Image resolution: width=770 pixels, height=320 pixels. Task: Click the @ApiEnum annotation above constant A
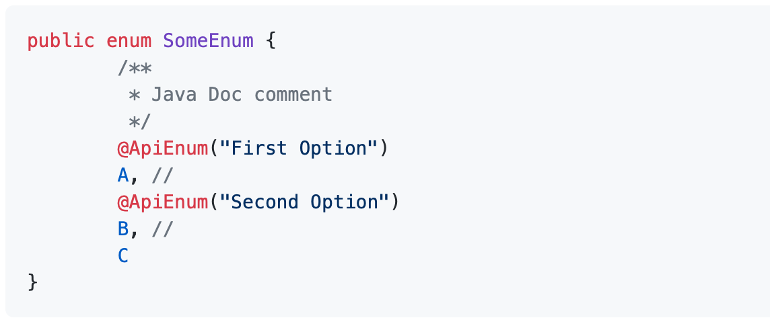coord(162,149)
